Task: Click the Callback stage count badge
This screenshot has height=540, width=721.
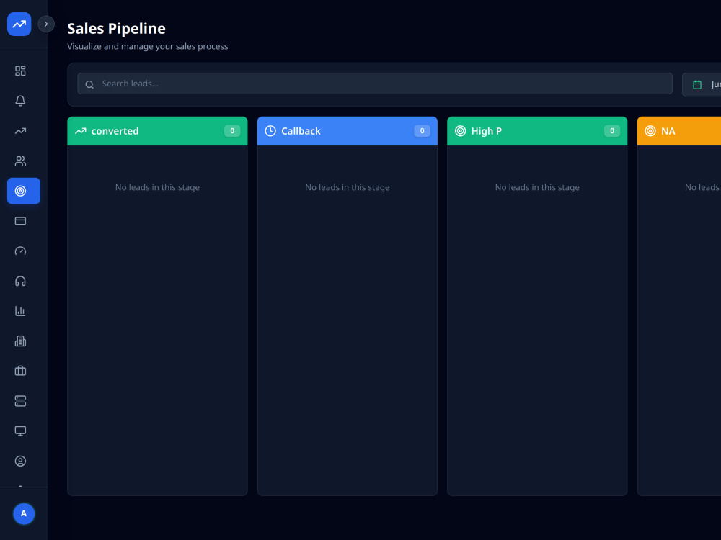Action: point(422,131)
